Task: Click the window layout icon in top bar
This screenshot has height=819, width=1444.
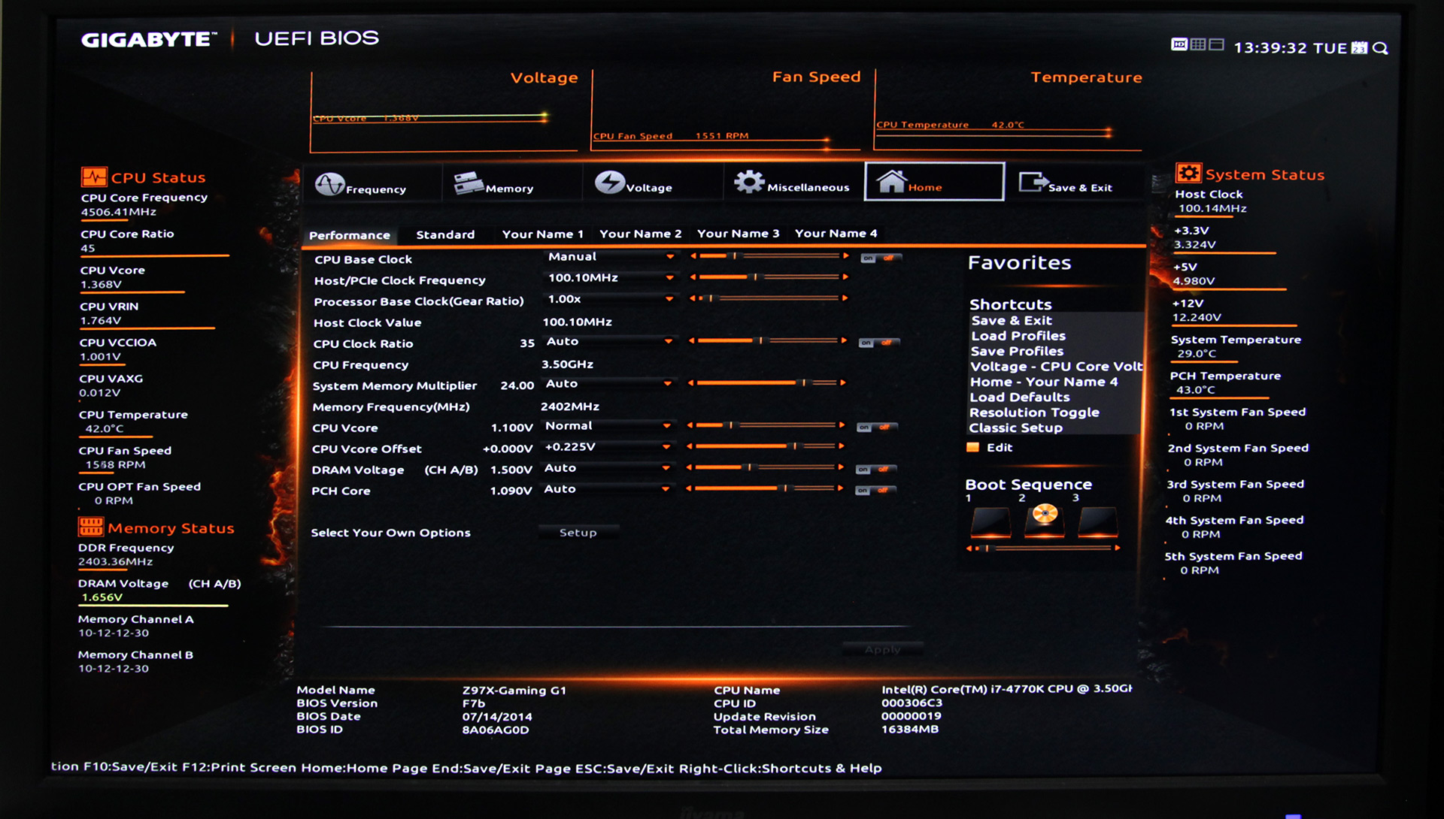Action: pyautogui.click(x=1216, y=44)
